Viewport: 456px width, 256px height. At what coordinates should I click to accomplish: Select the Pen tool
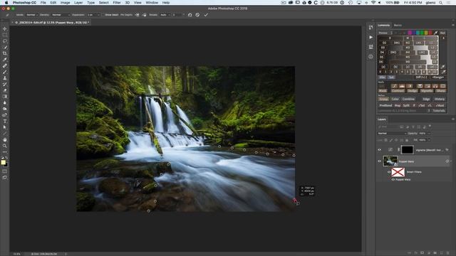pyautogui.click(x=5, y=115)
